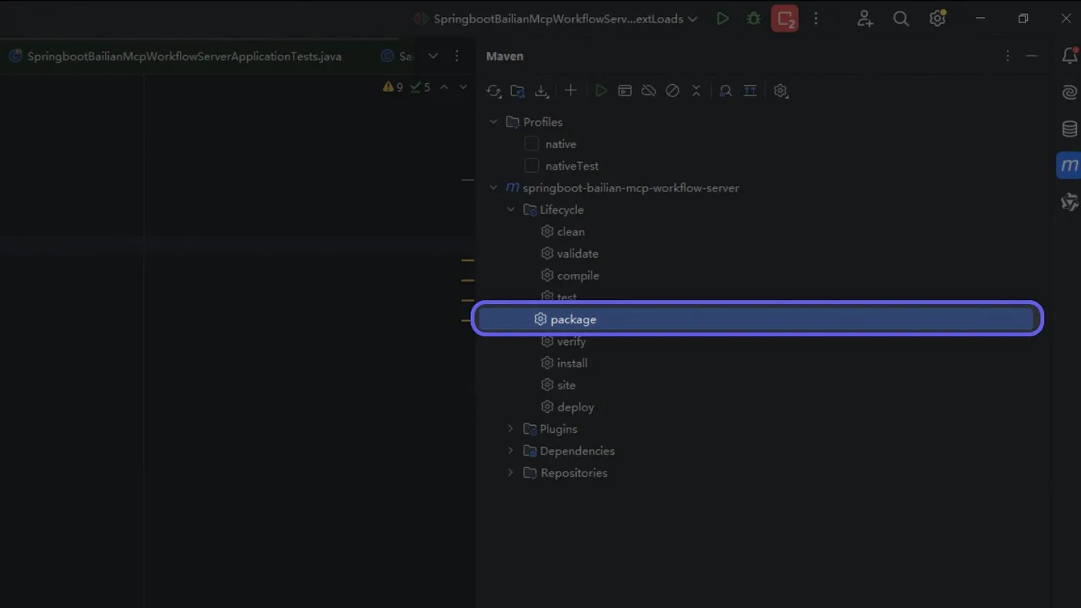The image size is (1081, 608).
Task: Collapse springboot-bailian-mcp-workflow-server project node
Action: pos(493,187)
